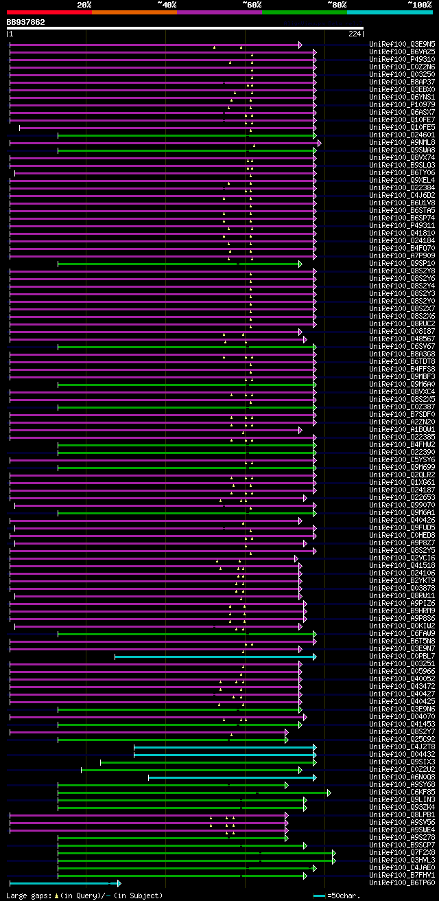Select hit label UniRef100_O48567
Image resolution: width=439 pixels, height=901 pixels.
coord(402,339)
